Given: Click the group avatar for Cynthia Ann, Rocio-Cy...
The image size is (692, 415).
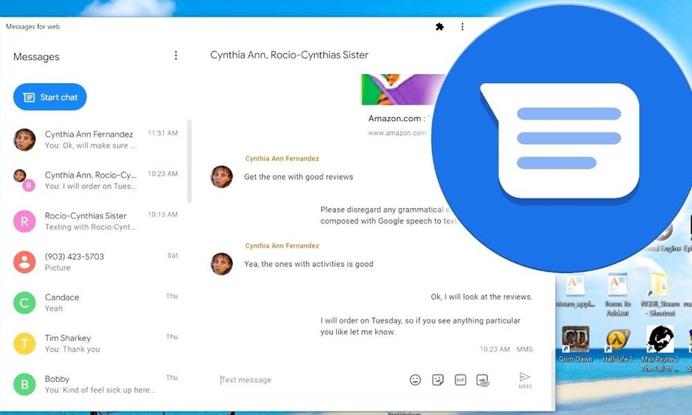Looking at the screenshot, I should point(24,181).
